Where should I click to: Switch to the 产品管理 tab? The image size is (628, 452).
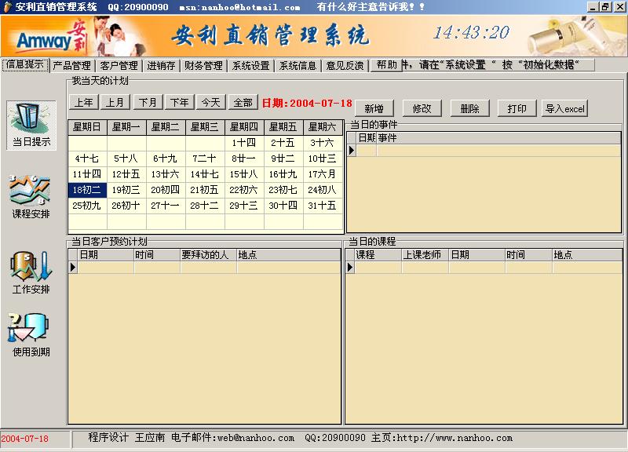pos(71,65)
